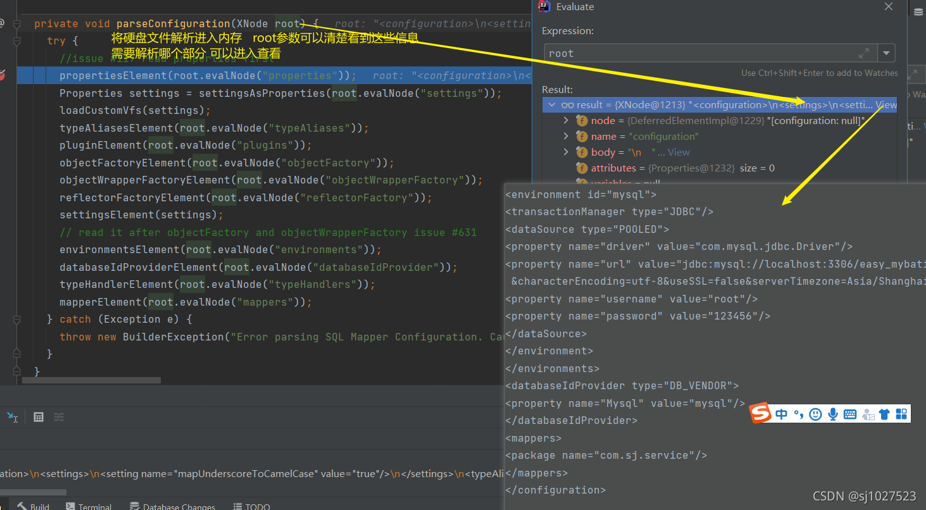Click the editor horizontal scrollbar
Screen dimensions: 926x510
click(x=91, y=380)
